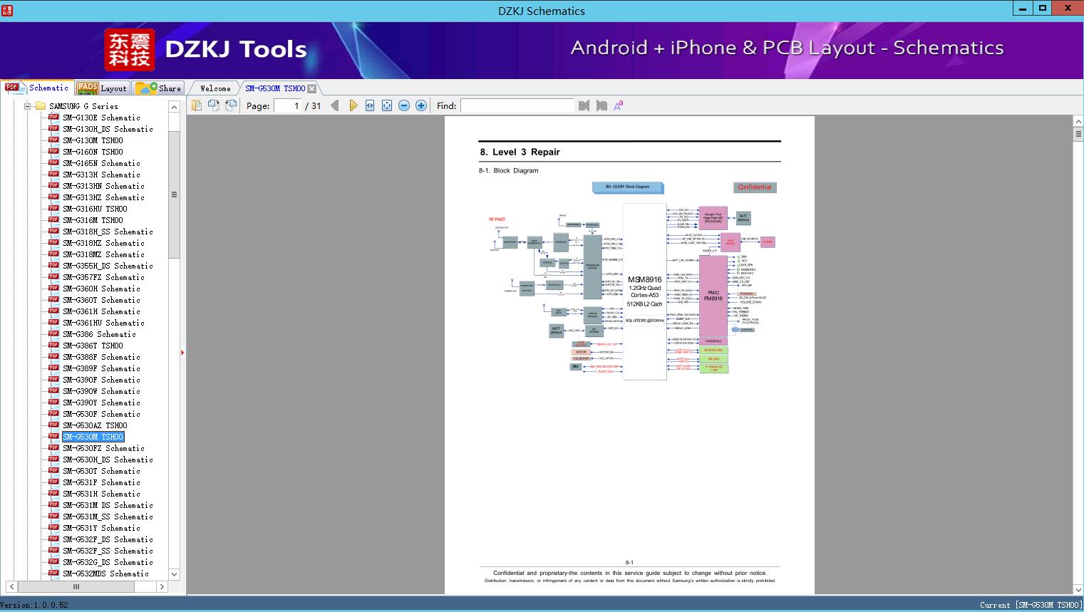Select SM-G316HU TSH00 in tree
Image resolution: width=1084 pixels, height=612 pixels.
(x=95, y=209)
